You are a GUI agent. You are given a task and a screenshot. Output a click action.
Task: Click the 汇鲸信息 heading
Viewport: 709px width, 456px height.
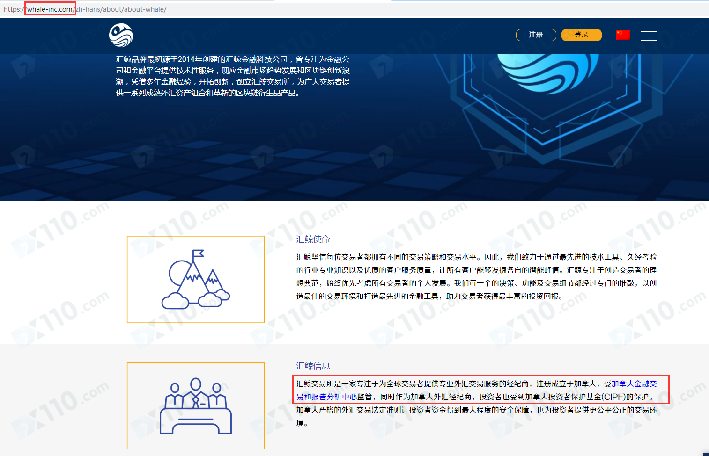(x=313, y=366)
